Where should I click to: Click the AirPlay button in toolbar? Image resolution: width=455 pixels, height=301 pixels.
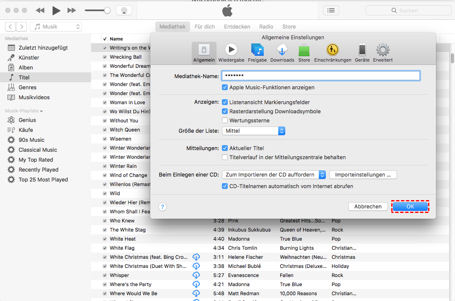click(124, 10)
